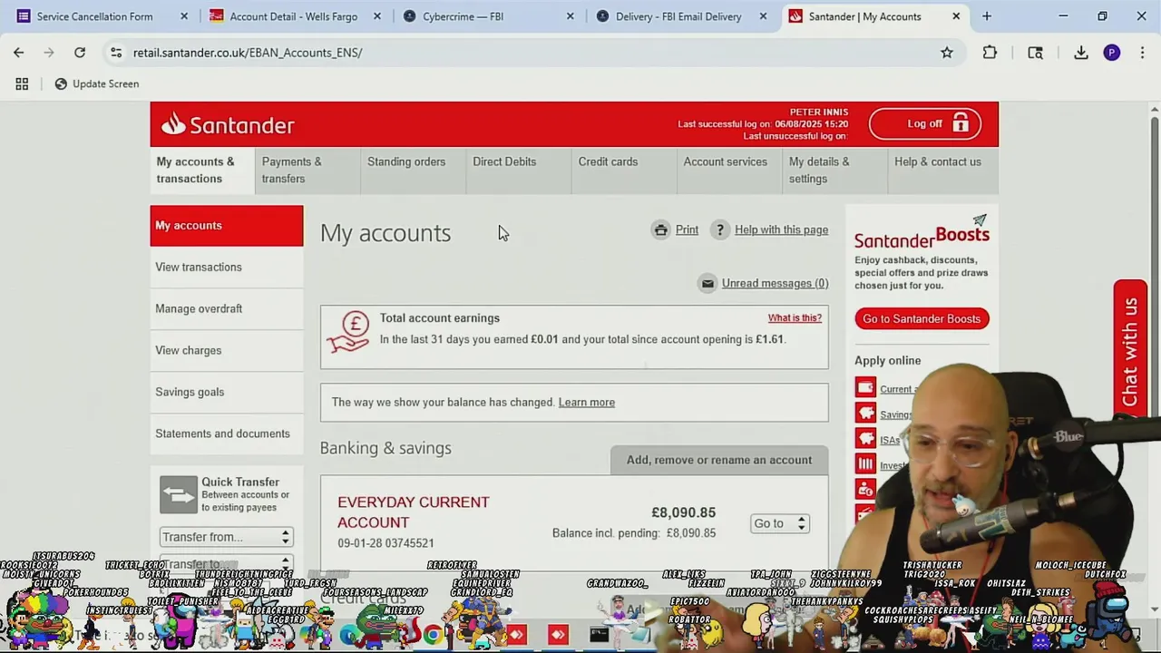This screenshot has height=653, width=1161.
Task: View site information icon in address bar
Action: pos(115,53)
